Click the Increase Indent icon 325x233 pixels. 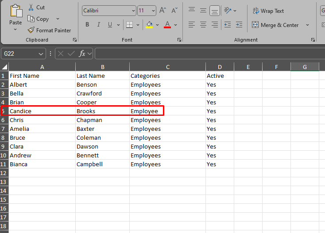tap(239, 25)
